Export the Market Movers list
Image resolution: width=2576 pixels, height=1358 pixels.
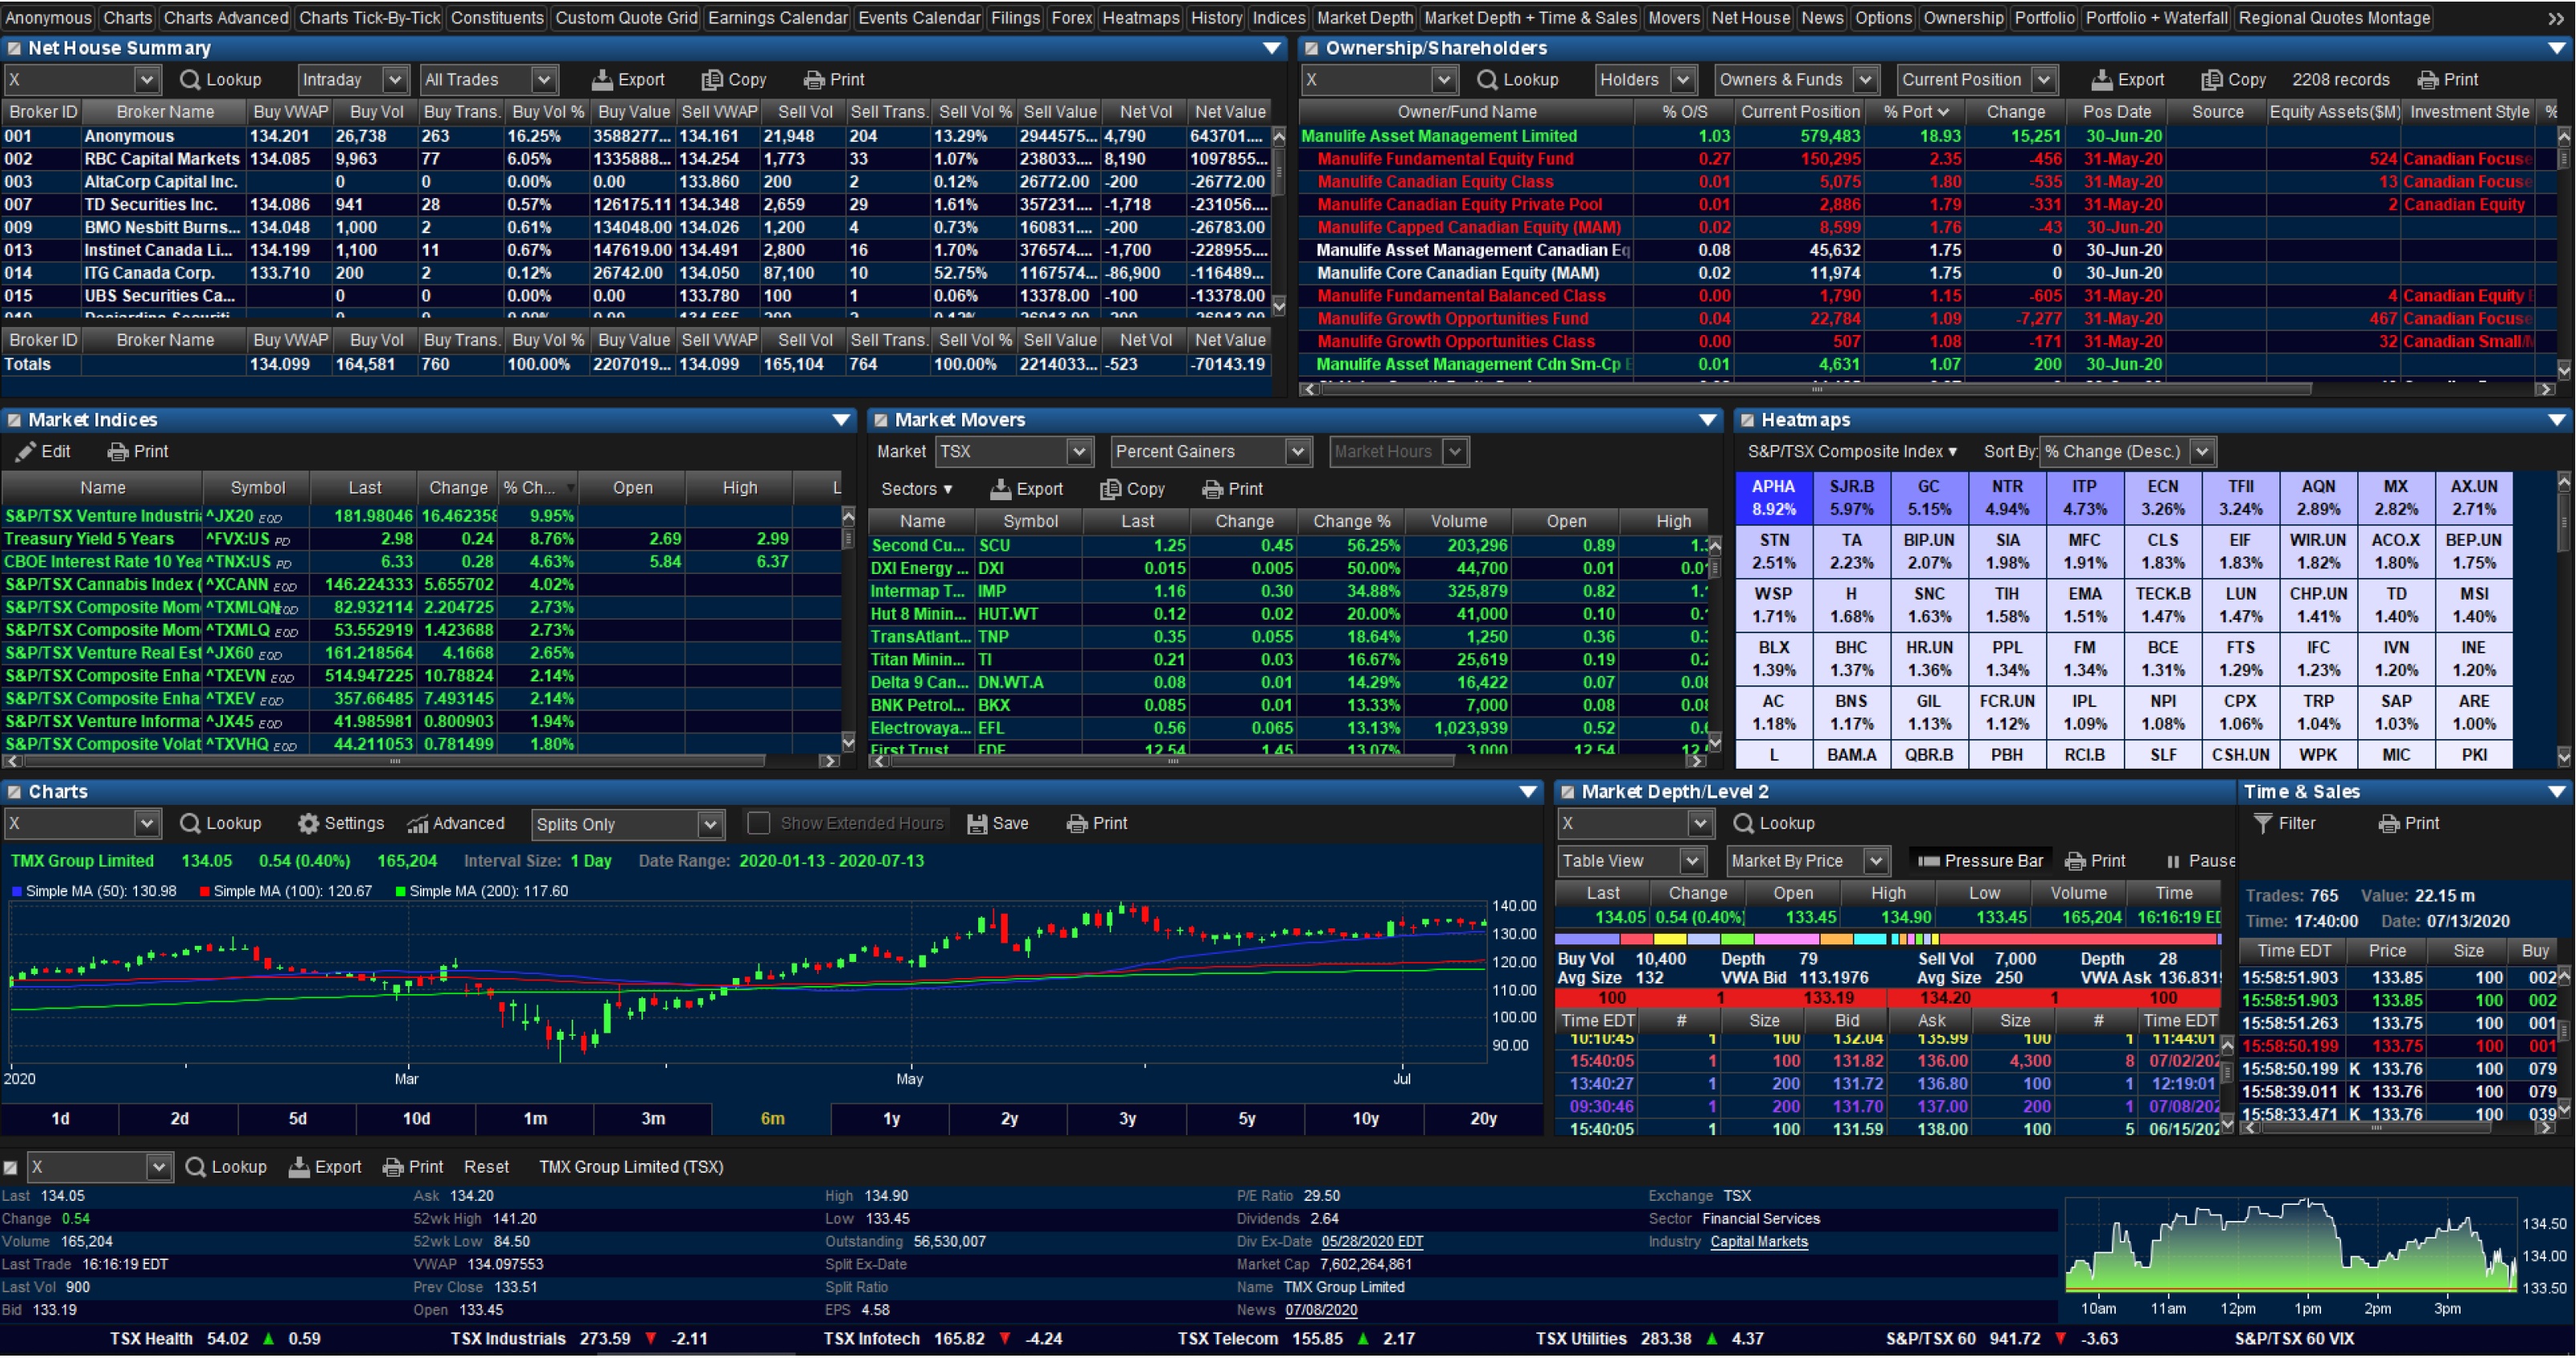[1027, 489]
